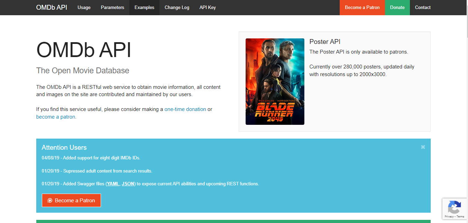Click the green Donate button
The height and width of the screenshot is (223, 468).
tap(397, 7)
